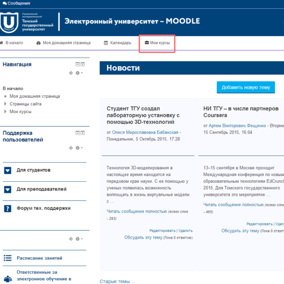Open Для студентов support section
The width and height of the screenshot is (284, 284).
coord(34,170)
